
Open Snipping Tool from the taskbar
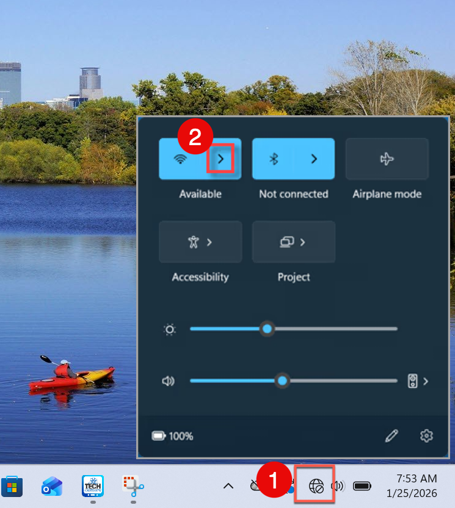click(x=133, y=485)
